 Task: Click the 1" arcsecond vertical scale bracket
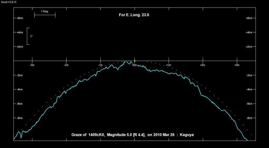(x=28, y=36)
